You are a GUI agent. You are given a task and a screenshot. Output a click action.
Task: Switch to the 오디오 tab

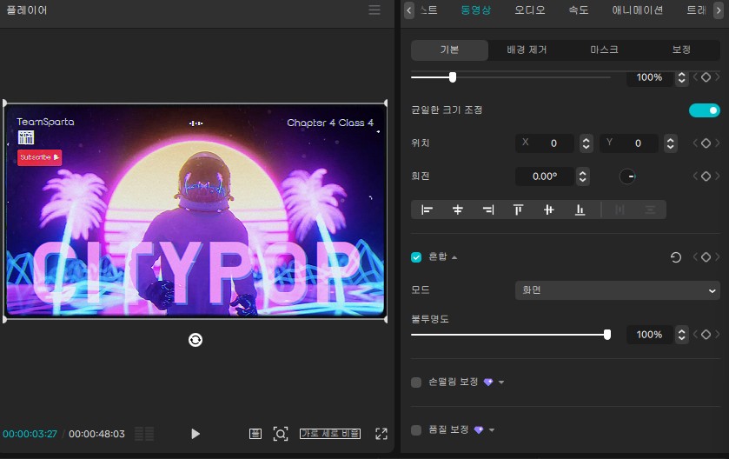tap(529, 10)
